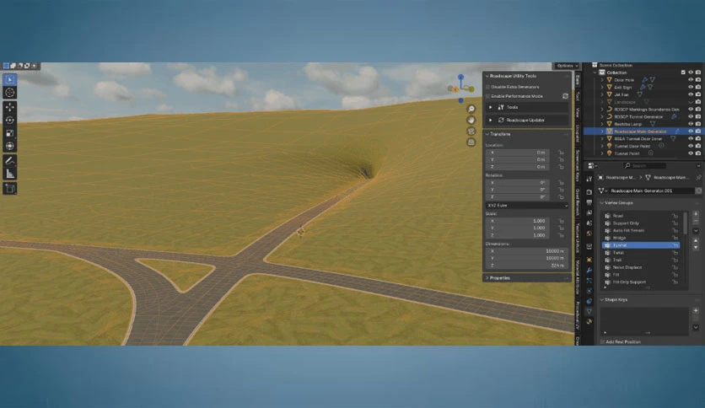Toggle Collection exclude checkbox in outliner

683,72
